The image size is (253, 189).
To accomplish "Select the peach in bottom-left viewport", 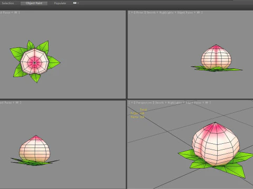I will tap(35, 149).
